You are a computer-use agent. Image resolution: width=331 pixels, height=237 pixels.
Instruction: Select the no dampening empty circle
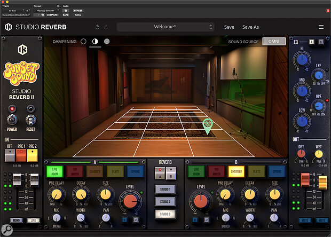click(83, 42)
